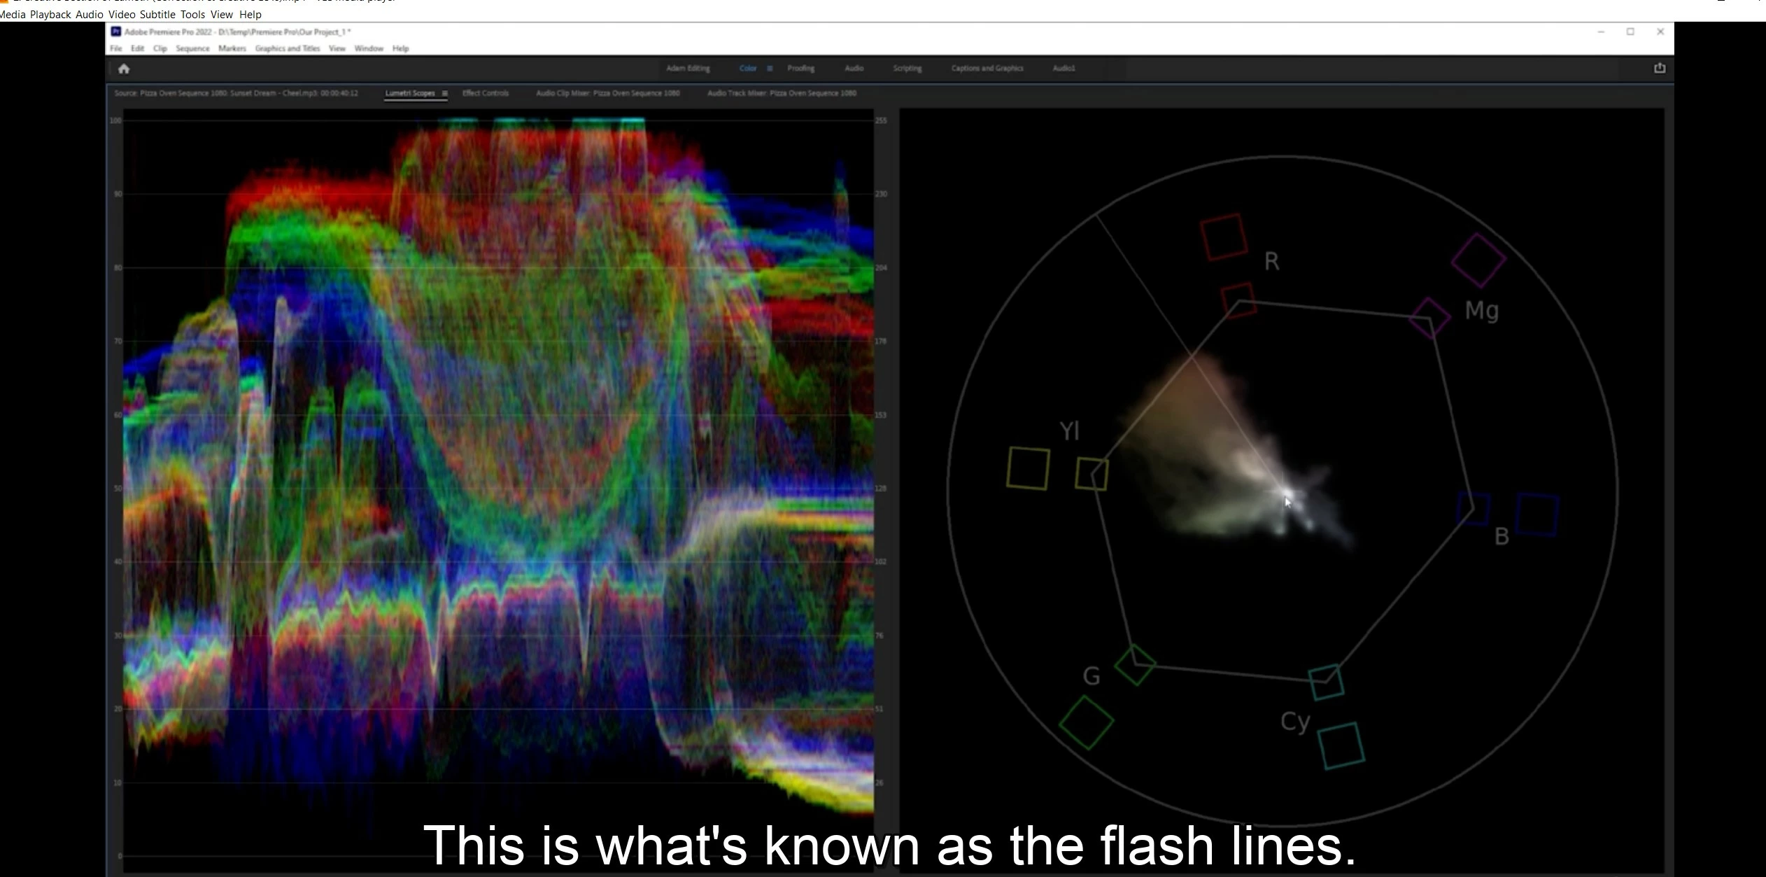Click the G label on the vectorscope
The width and height of the screenshot is (1766, 877).
[1092, 676]
